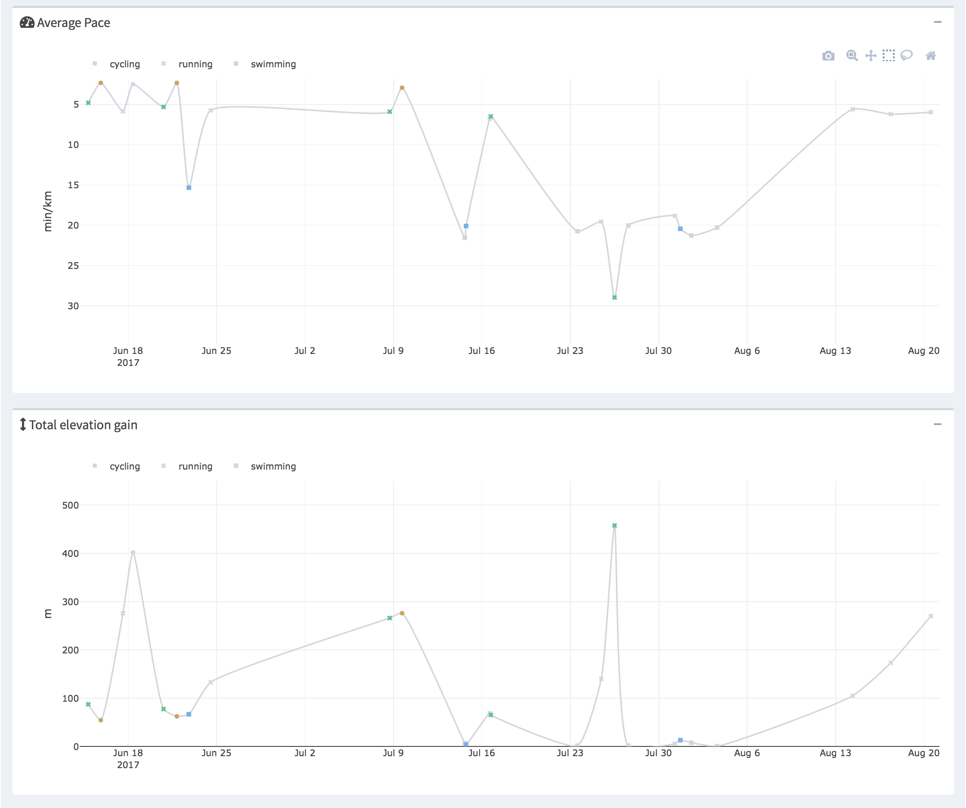Toggle swimming series in Average Pace legend
The width and height of the screenshot is (966, 808).
tap(273, 64)
